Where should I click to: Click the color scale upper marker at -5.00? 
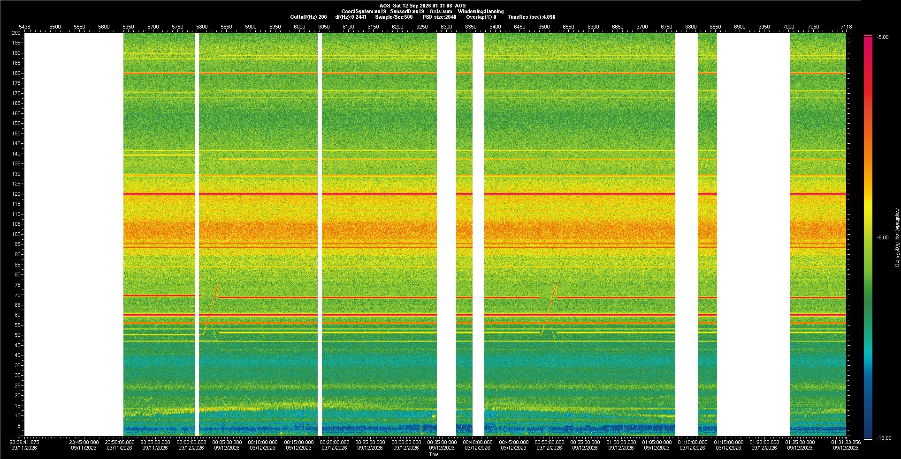pos(868,36)
